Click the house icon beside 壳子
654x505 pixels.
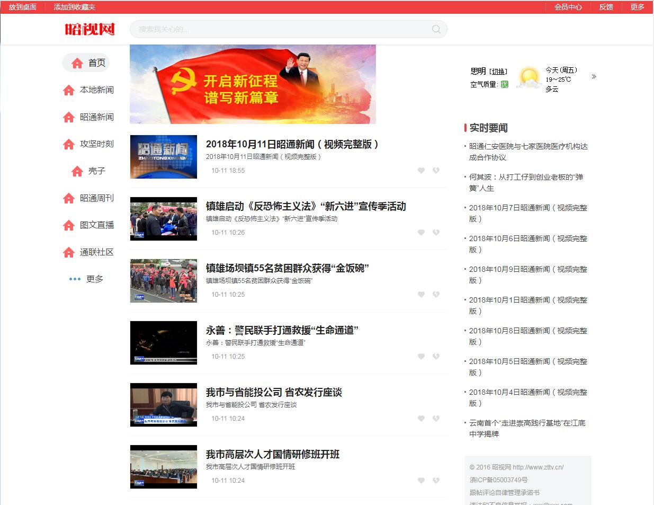pos(77,171)
